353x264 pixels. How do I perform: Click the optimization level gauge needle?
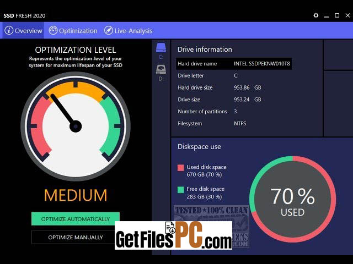tap(65, 112)
